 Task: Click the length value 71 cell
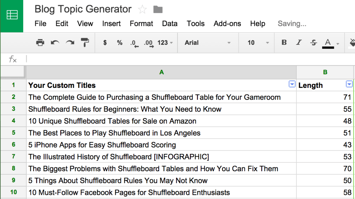[x=325, y=97]
